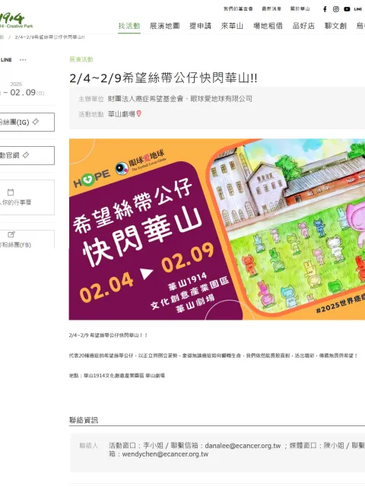The image size is (365, 487).
Task: Open the 找活動 menu item
Action: pos(129,26)
